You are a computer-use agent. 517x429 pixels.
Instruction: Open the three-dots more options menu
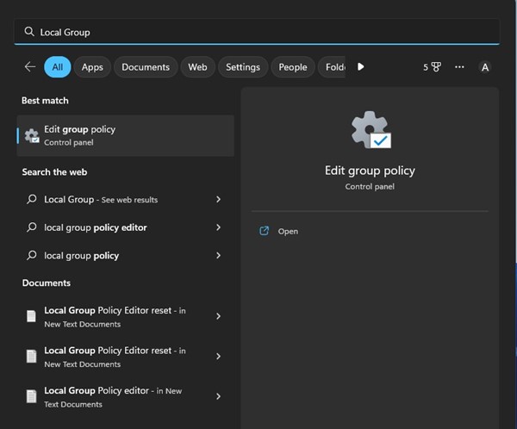pyautogui.click(x=459, y=67)
